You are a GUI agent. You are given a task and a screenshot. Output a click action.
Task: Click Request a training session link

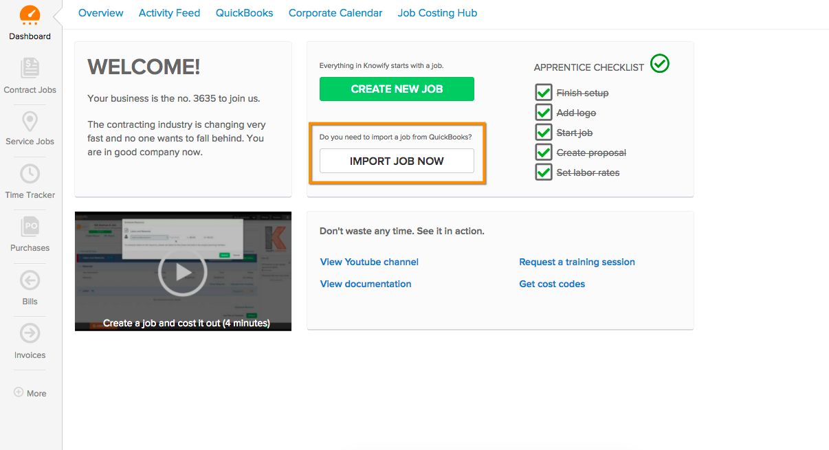point(577,262)
